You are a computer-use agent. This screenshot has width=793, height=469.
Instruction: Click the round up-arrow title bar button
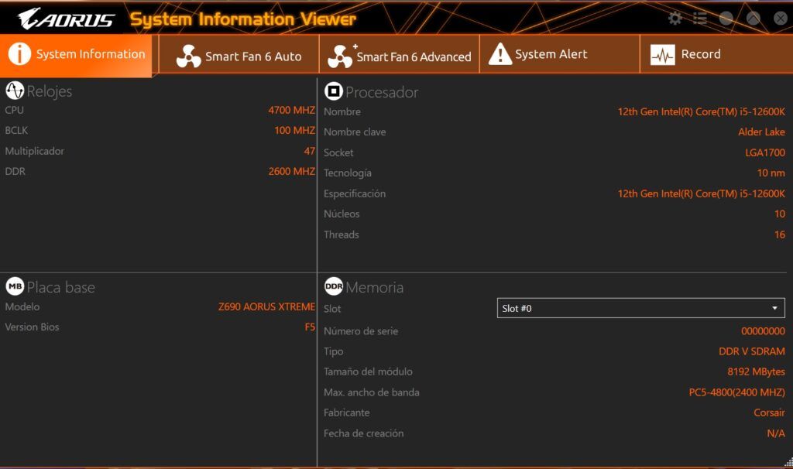pyautogui.click(x=753, y=19)
